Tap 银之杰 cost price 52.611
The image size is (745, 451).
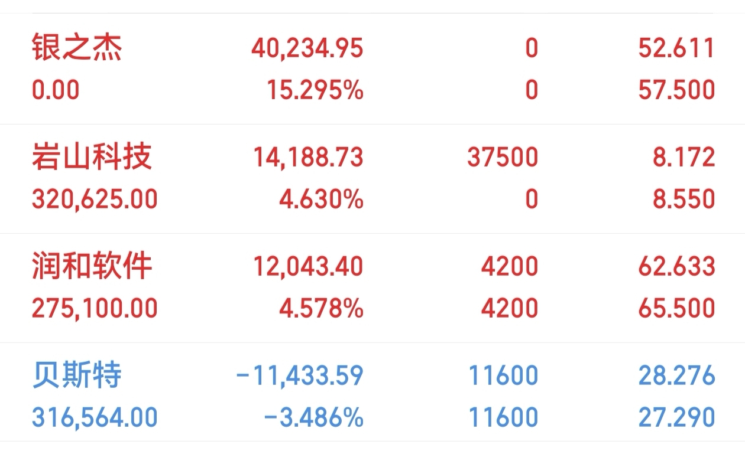[x=676, y=48]
